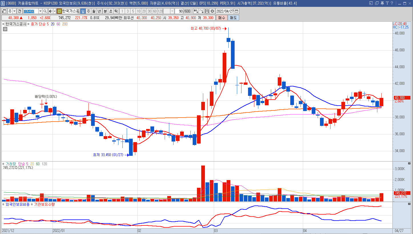Switch to tick '틱' chart period
This screenshot has height=234, width=413.
point(116,11)
